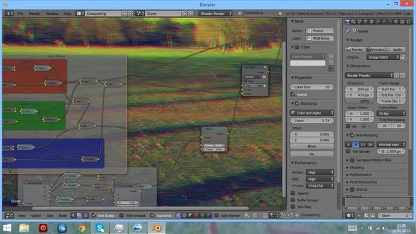The width and height of the screenshot is (416, 234).
Task: Expand the Post Processing panel
Action: point(363,182)
